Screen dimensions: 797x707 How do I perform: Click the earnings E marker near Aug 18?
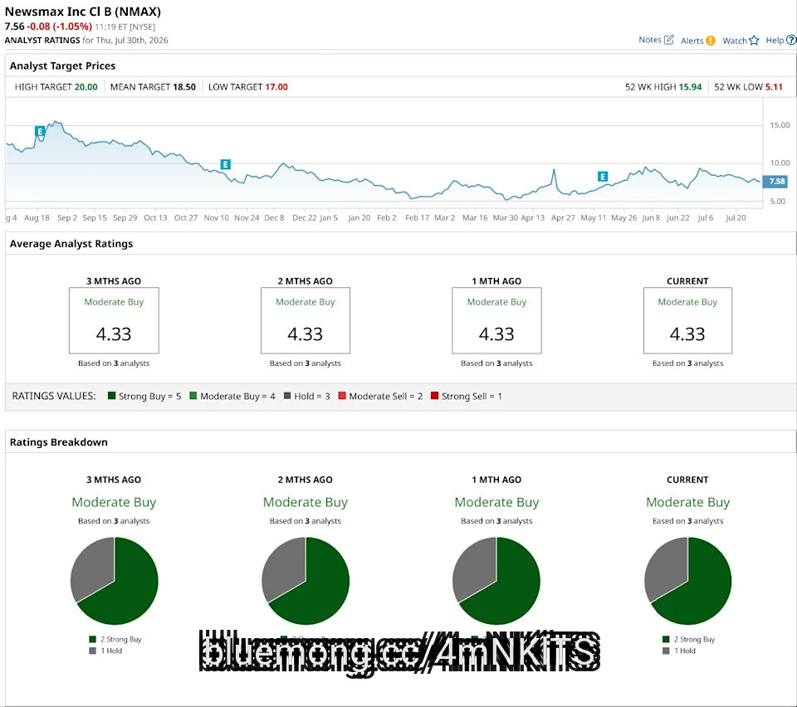click(x=40, y=132)
